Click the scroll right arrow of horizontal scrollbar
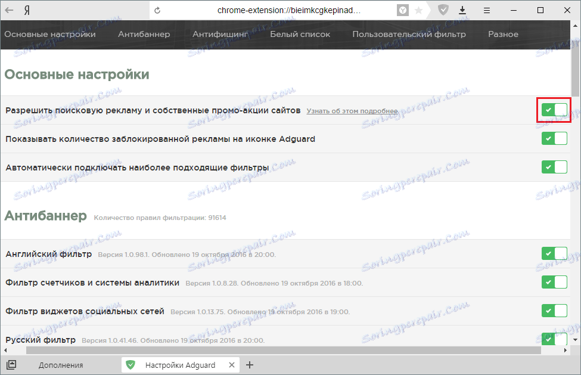This screenshot has height=375, width=581. pyautogui.click(x=566, y=350)
